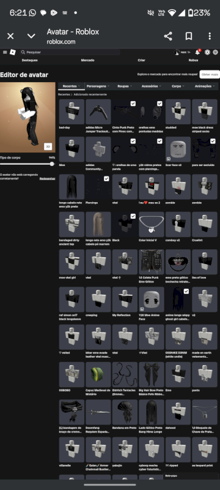Expand the Personagens category dropdown

tap(98, 86)
